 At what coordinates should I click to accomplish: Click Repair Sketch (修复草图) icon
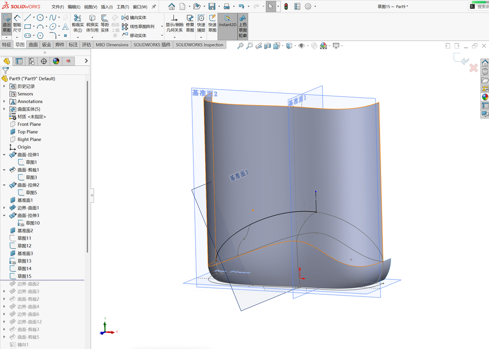[x=190, y=24]
